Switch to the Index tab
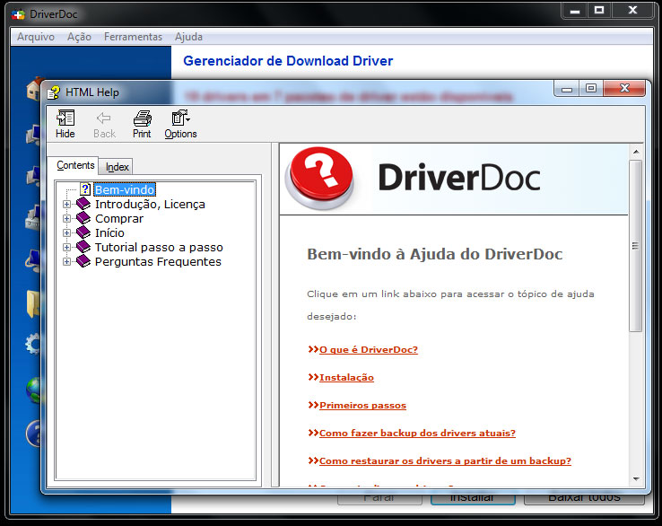This screenshot has width=662, height=526. (x=117, y=167)
